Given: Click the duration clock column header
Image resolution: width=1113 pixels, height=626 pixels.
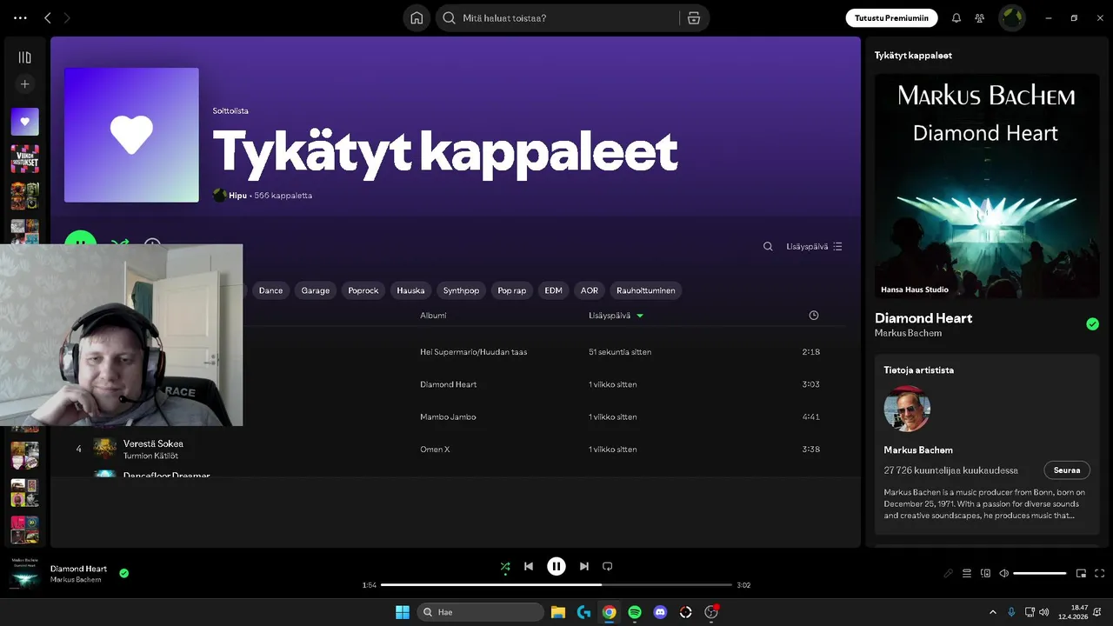Looking at the screenshot, I should (x=814, y=315).
